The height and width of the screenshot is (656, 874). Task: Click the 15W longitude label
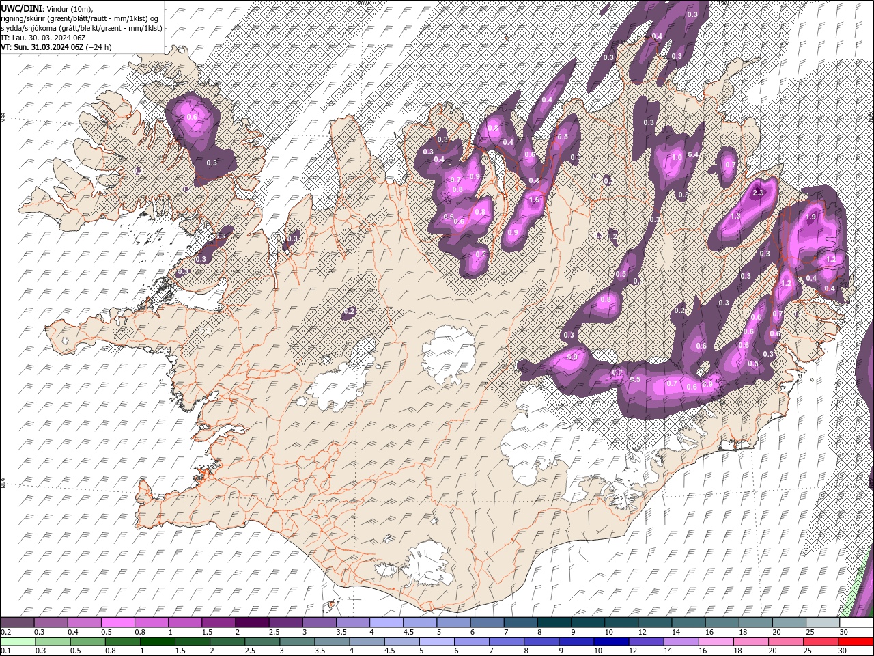pyautogui.click(x=723, y=3)
